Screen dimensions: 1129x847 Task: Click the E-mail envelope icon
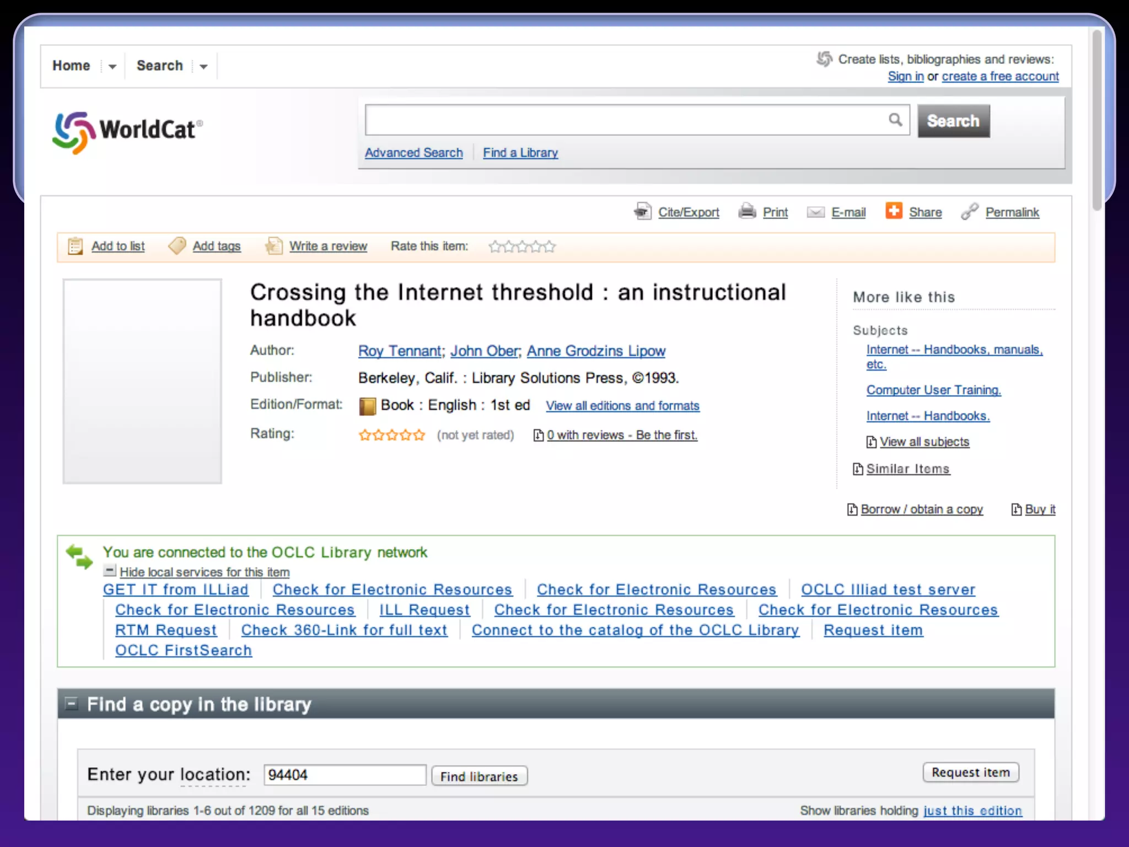[x=815, y=212]
